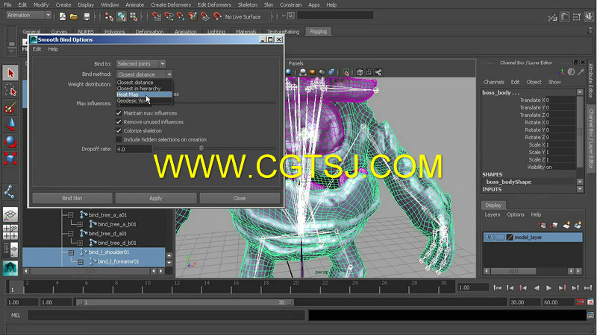The height and width of the screenshot is (335, 597).
Task: Activate the Lasso select tool
Action: coord(10,91)
